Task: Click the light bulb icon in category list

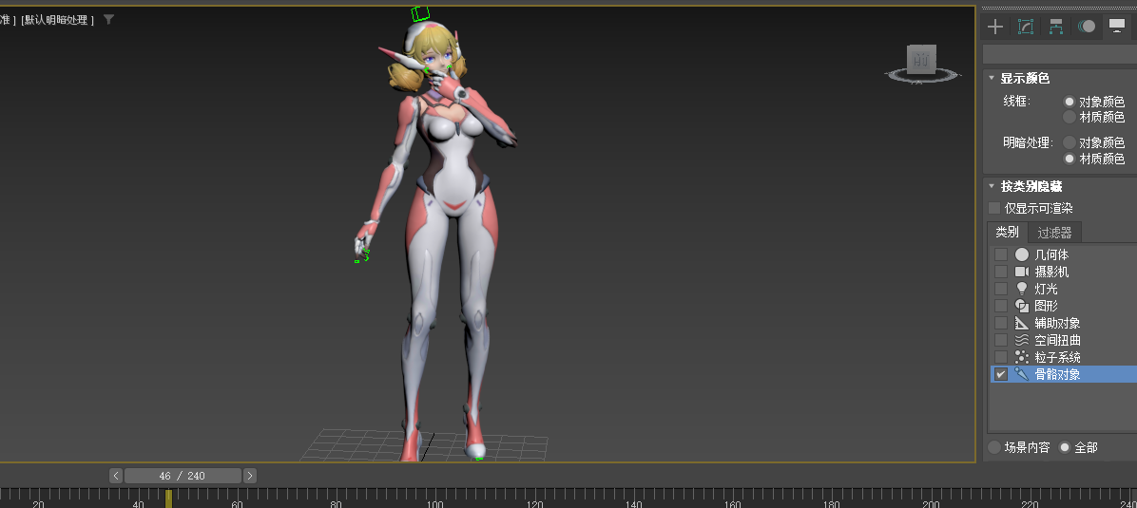Action: pos(1022,289)
